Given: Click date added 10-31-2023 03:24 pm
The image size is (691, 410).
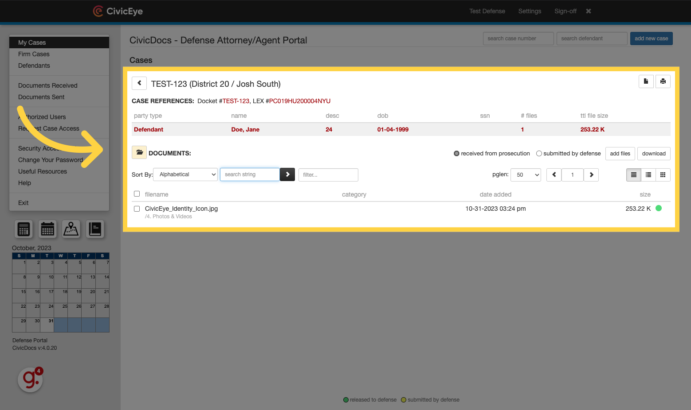Looking at the screenshot, I should 495,209.
